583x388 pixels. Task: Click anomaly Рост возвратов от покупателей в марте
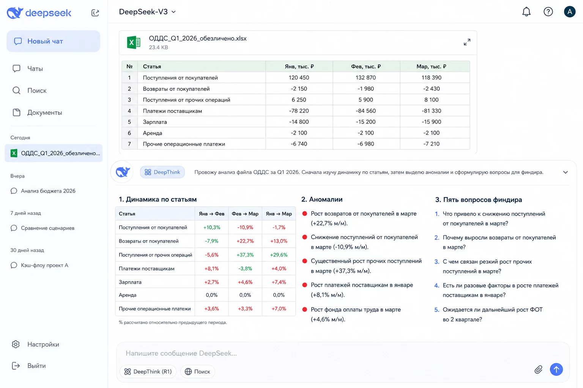[363, 218]
